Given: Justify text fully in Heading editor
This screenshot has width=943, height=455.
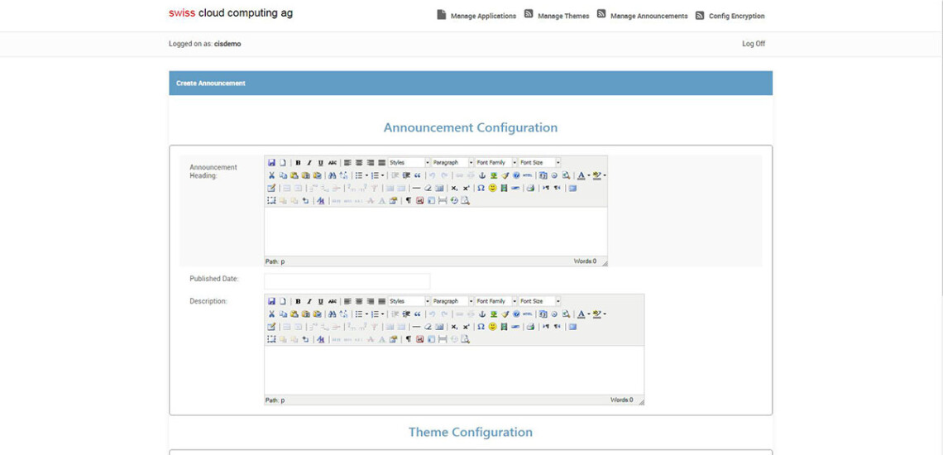Looking at the screenshot, I should pyautogui.click(x=382, y=162).
